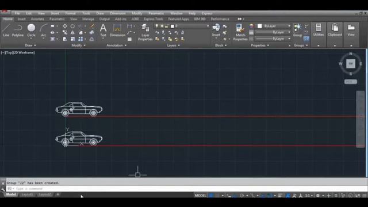The image size is (368, 207).
Task: Expand the Block panel dropdown
Action: [221, 45]
